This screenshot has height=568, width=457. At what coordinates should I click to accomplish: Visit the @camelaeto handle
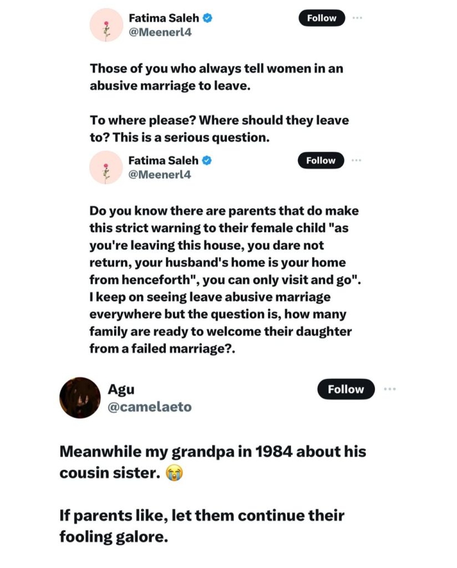point(149,407)
